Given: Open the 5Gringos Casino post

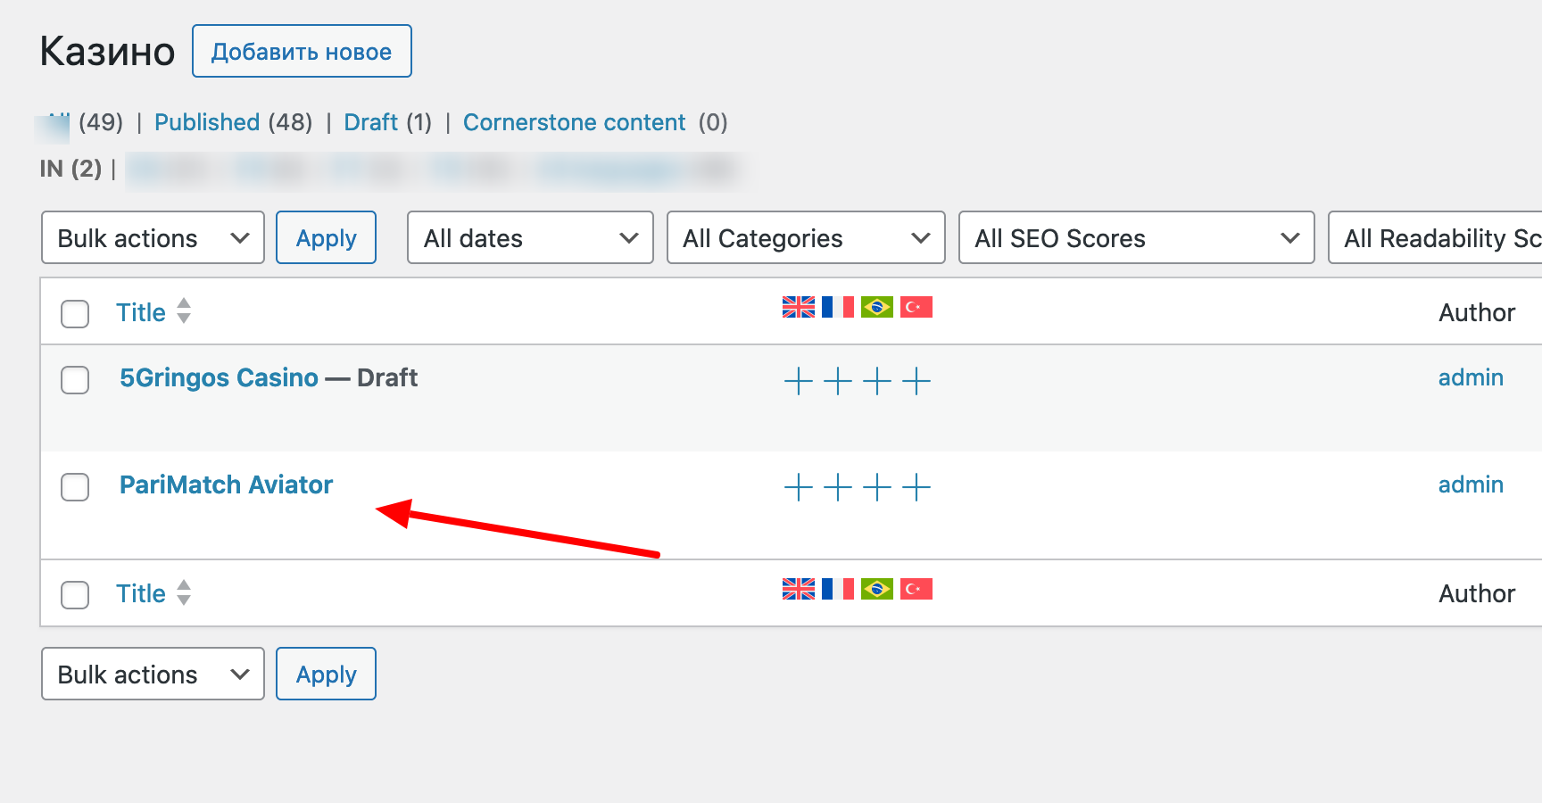Looking at the screenshot, I should click(x=219, y=377).
